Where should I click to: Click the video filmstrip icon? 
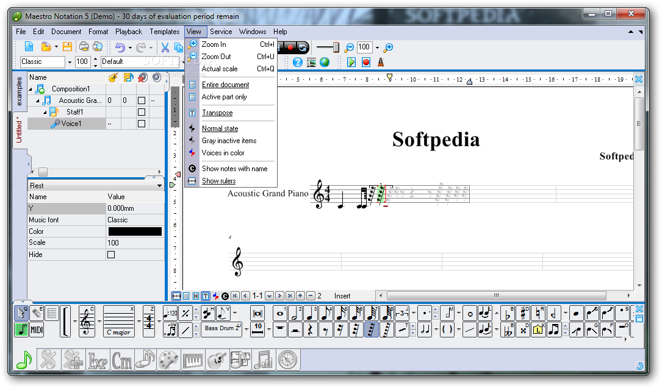(311, 62)
